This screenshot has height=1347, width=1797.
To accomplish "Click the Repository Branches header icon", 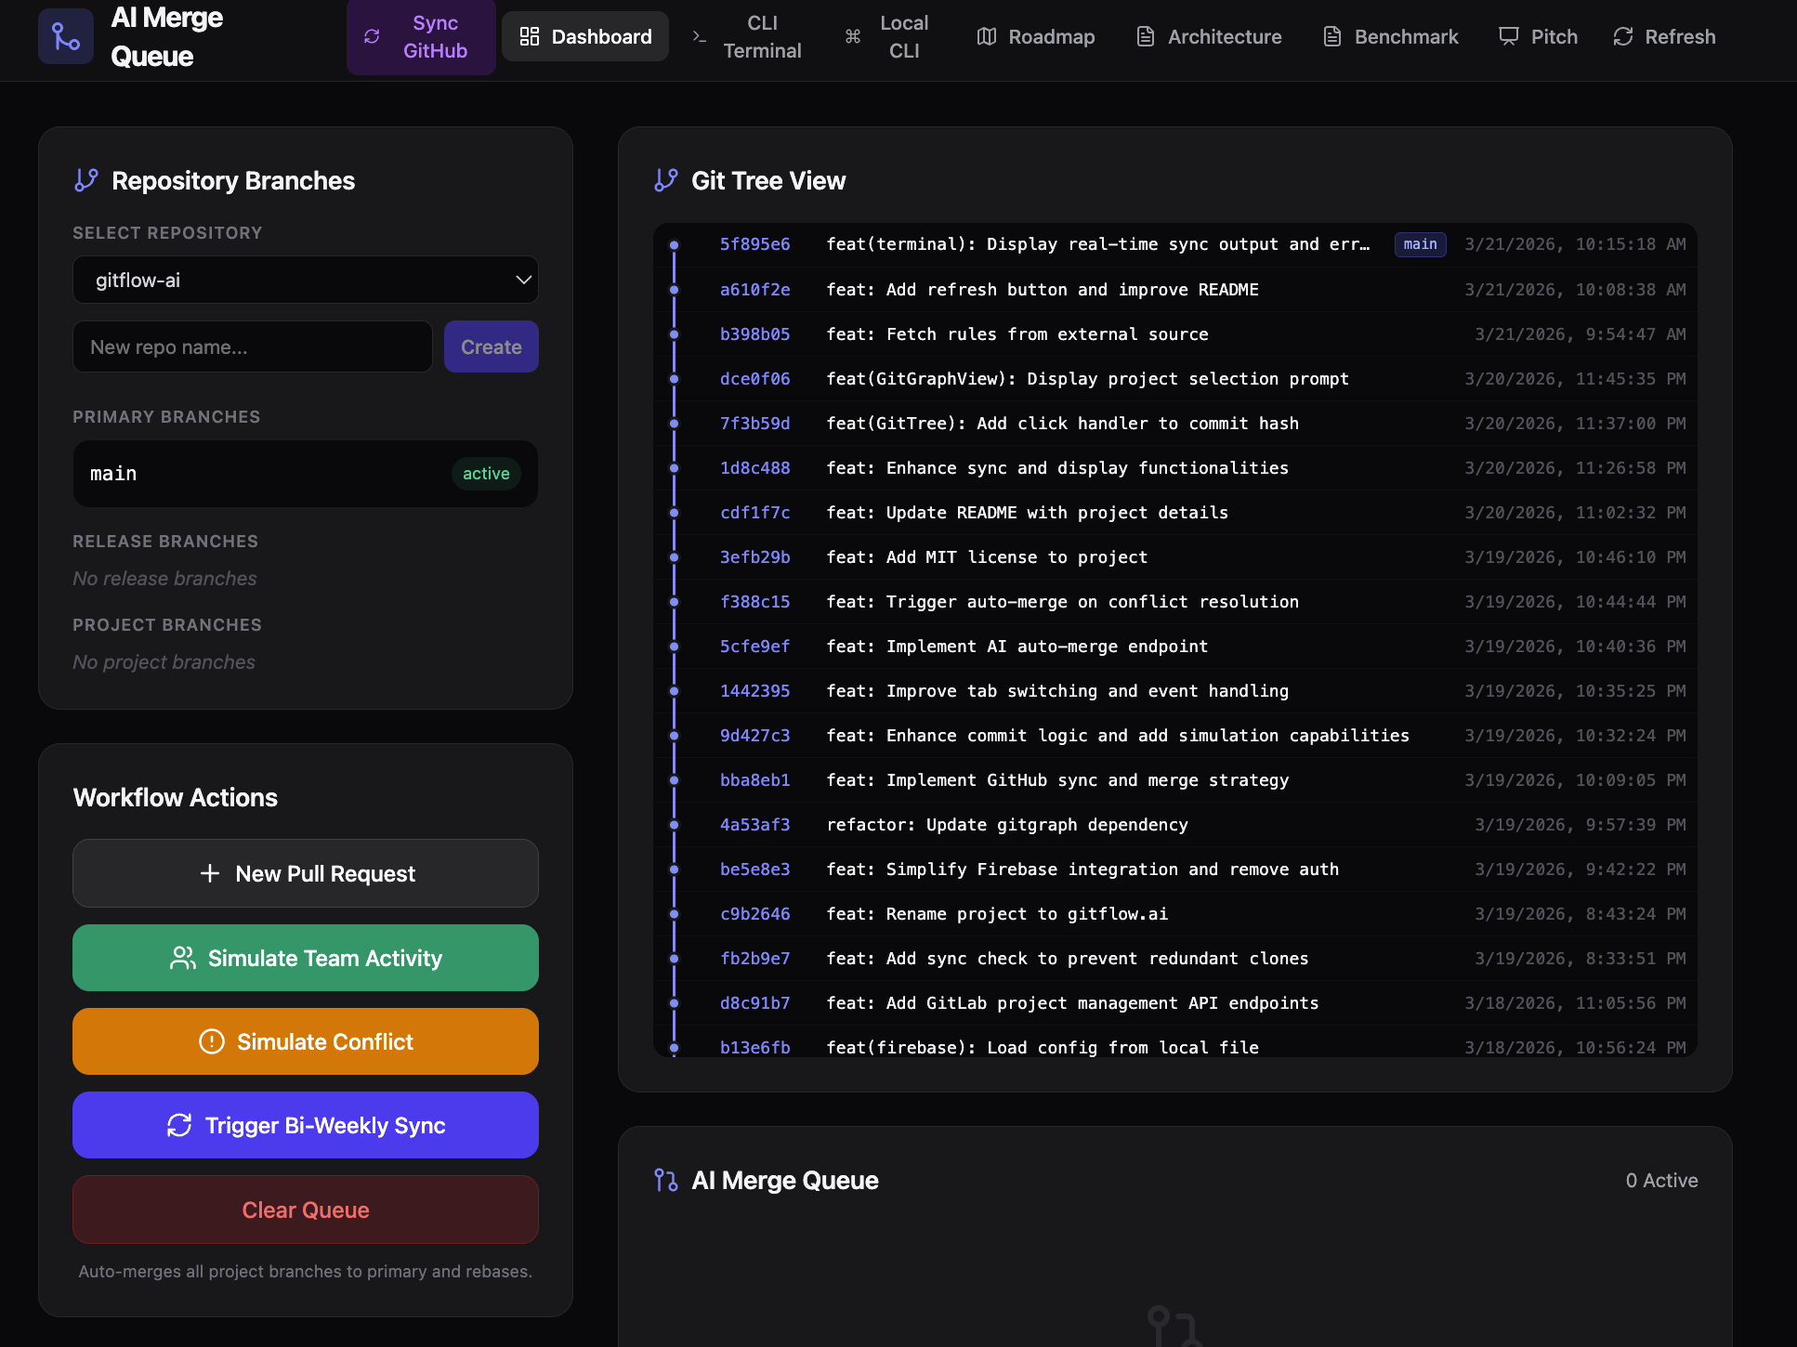I will 86,180.
